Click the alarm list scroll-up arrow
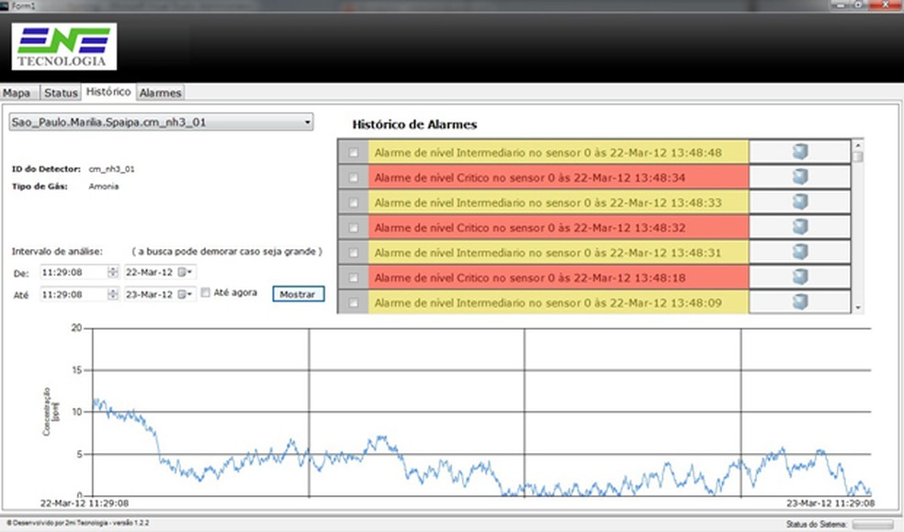 coord(858,145)
